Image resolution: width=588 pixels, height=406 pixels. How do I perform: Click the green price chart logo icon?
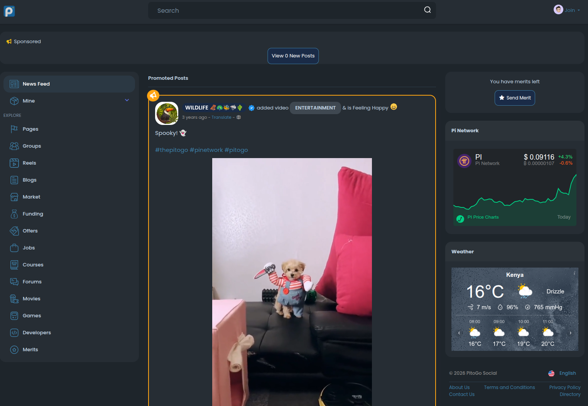tap(460, 219)
